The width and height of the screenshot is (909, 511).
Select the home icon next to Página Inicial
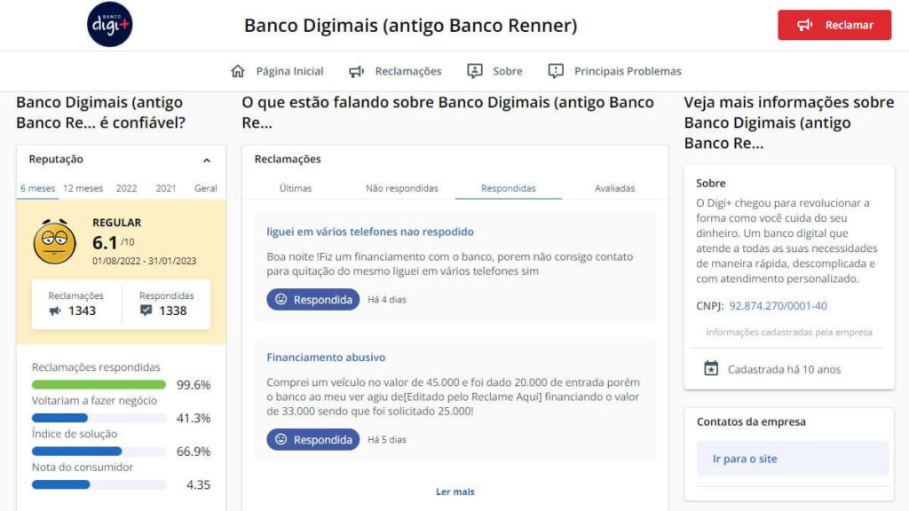point(236,70)
